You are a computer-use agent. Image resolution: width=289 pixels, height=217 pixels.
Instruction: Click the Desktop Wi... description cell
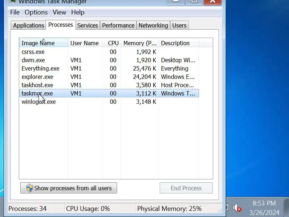[x=178, y=60]
